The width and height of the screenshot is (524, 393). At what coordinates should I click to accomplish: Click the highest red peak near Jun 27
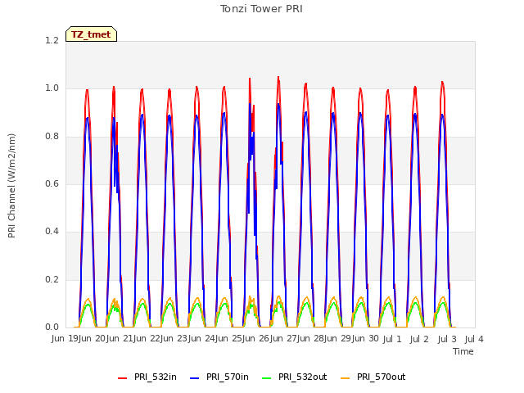pyautogui.click(x=278, y=78)
